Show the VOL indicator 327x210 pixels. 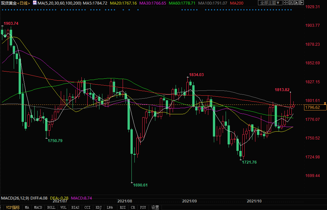click(63, 207)
